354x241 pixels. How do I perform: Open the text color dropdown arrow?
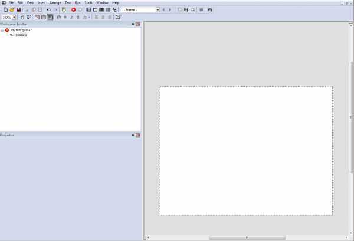pos(89,17)
